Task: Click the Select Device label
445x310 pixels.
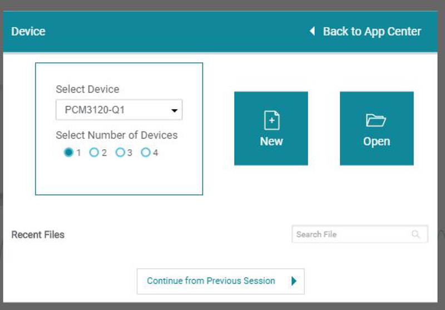Action: 87,89
